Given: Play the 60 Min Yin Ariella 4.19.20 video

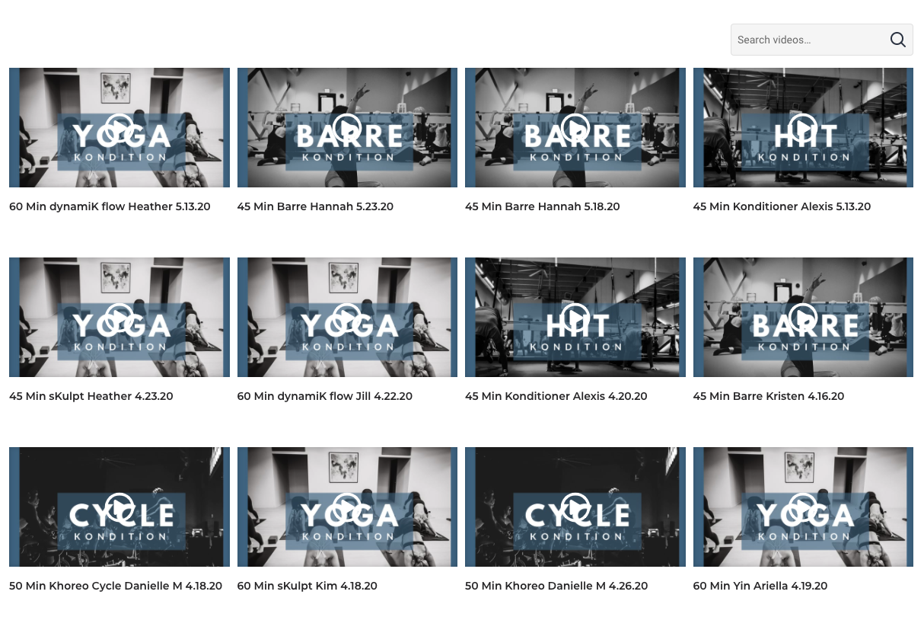Looking at the screenshot, I should pyautogui.click(x=803, y=507).
